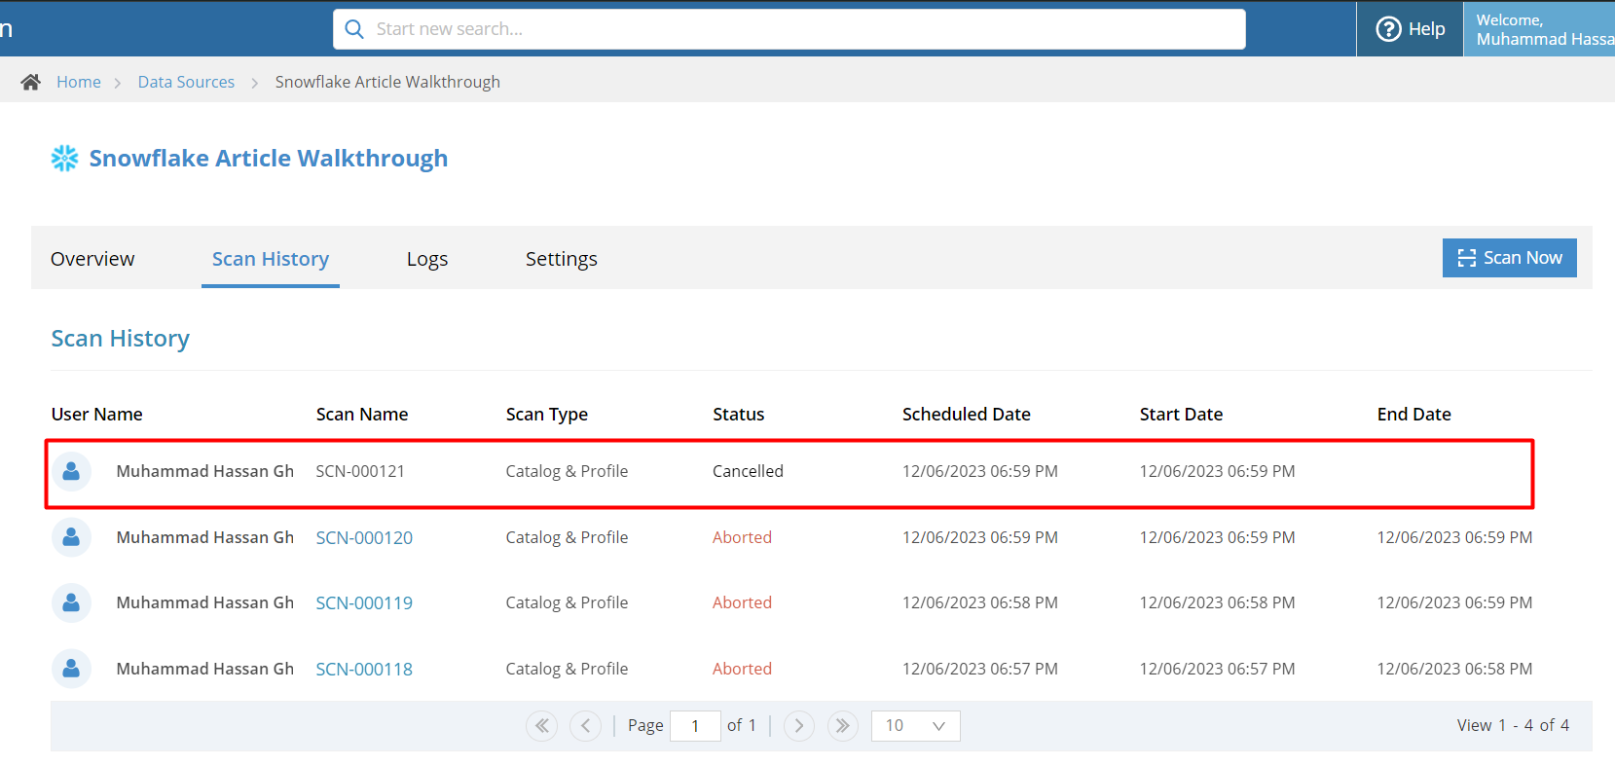Click Aborted status in SCN-000118 row
The height and width of the screenshot is (765, 1615).
[742, 669]
